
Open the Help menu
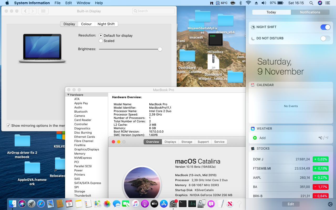coord(99,3)
